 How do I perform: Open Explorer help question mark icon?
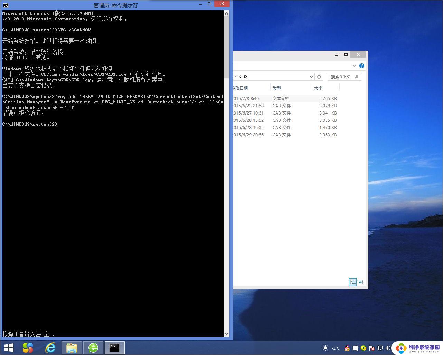pyautogui.click(x=362, y=66)
